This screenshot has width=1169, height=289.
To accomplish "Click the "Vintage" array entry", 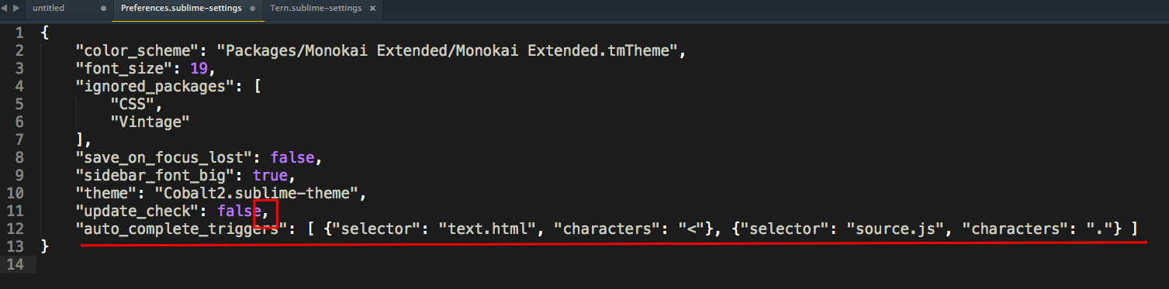I will pyautogui.click(x=150, y=122).
